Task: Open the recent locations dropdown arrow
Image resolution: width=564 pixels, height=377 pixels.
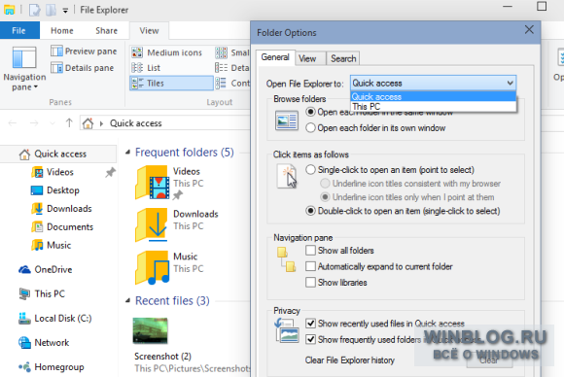Action: pyautogui.click(x=53, y=123)
